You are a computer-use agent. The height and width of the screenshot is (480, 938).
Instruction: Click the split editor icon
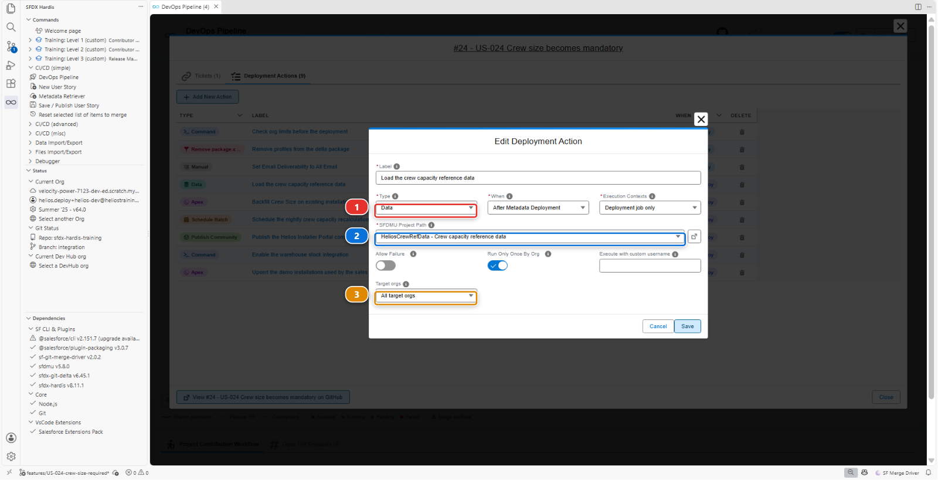click(x=918, y=7)
